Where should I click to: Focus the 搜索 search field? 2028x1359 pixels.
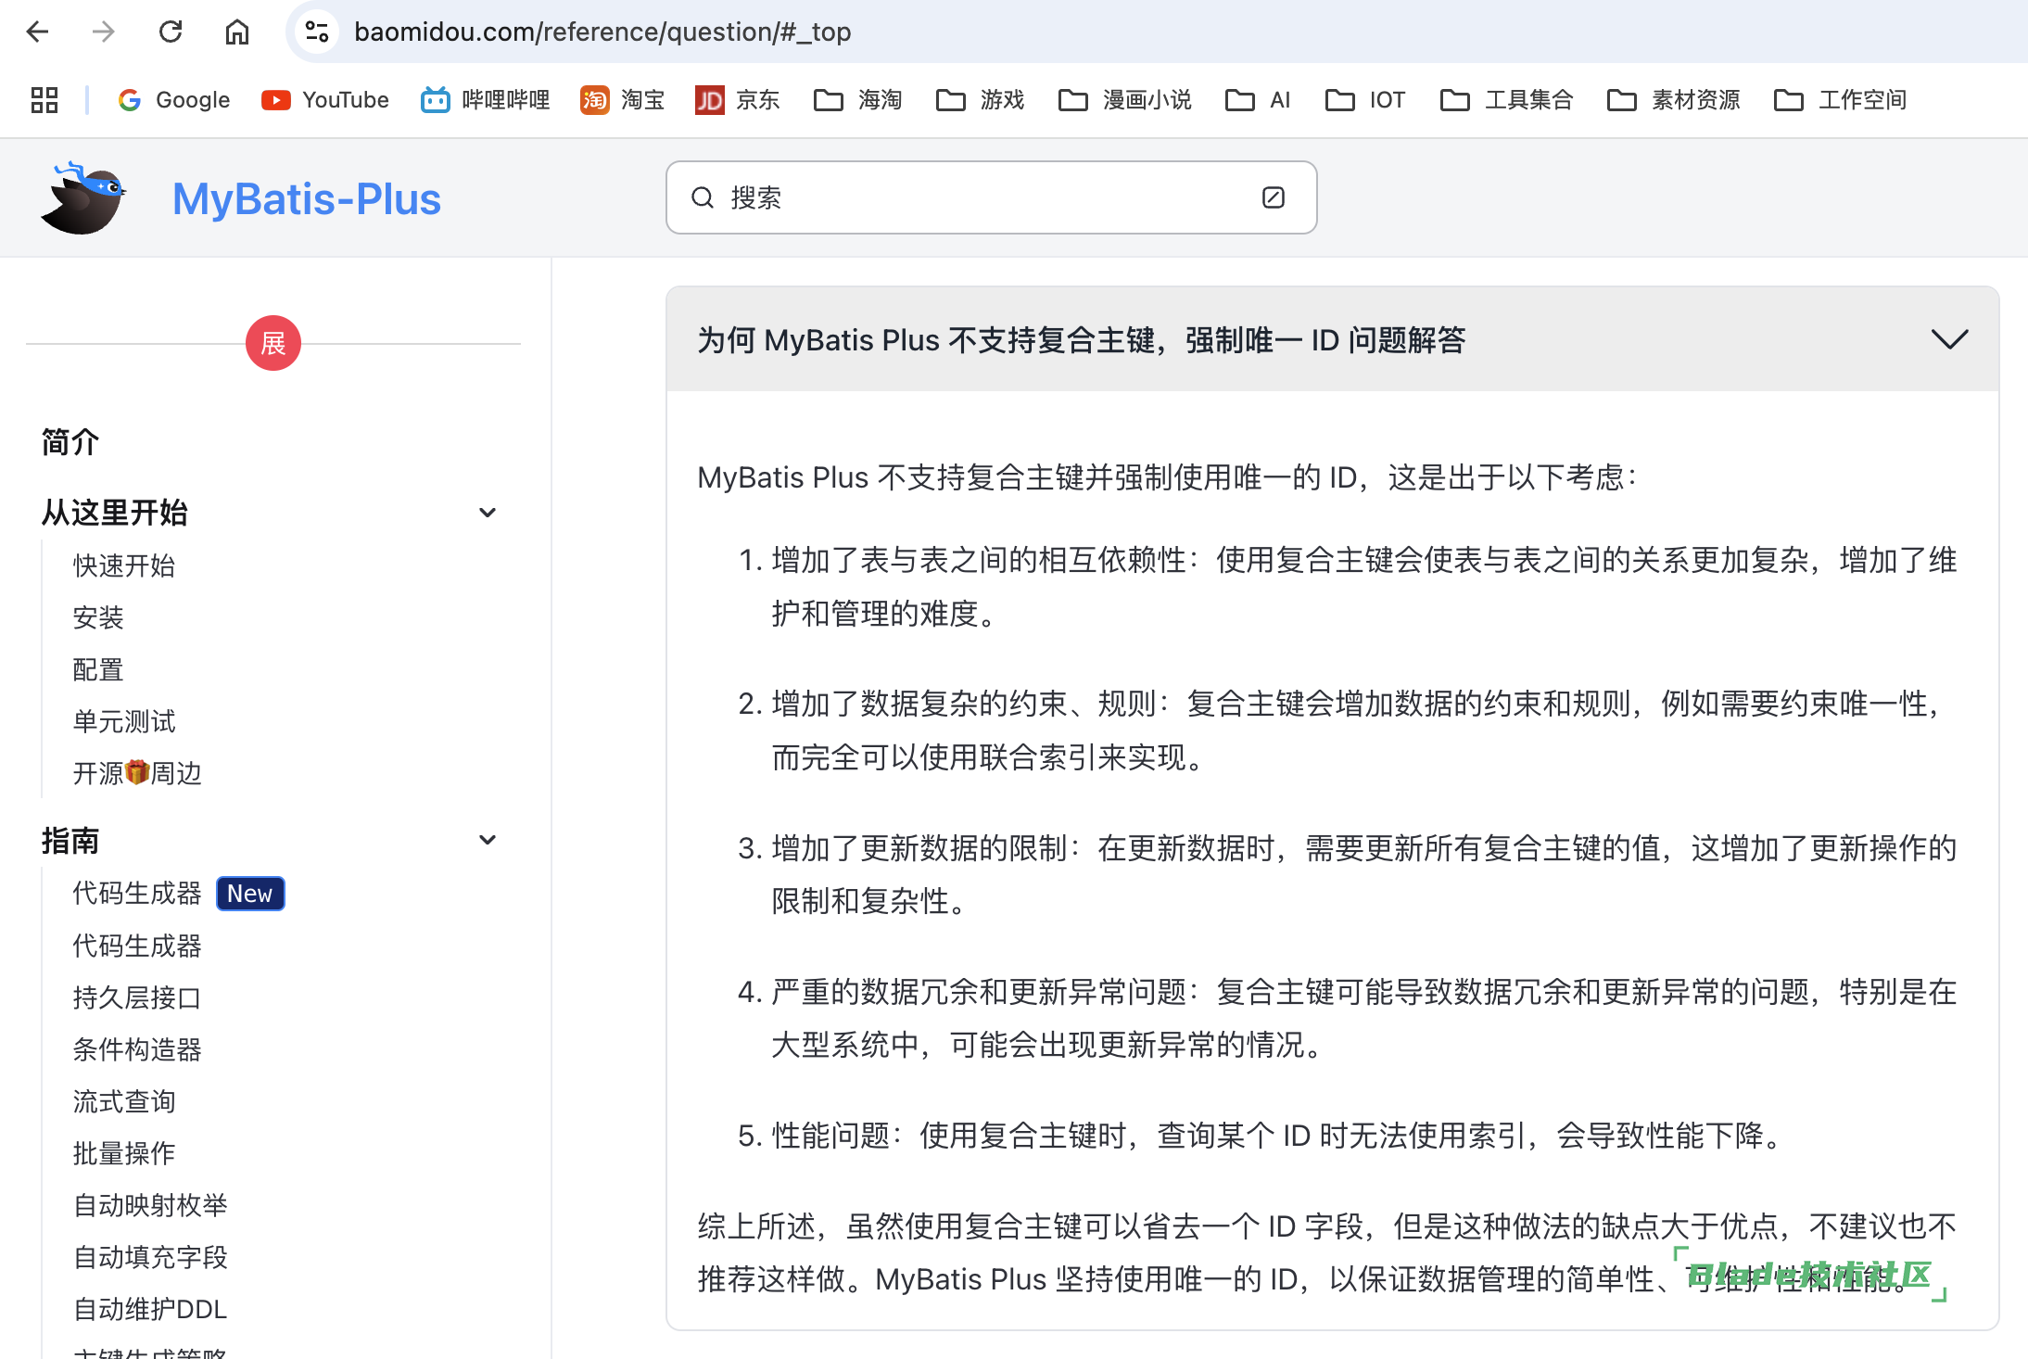[x=992, y=197]
